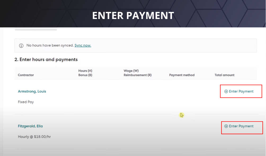Click Enter Payment for Fitzgerald, Ella
This screenshot has height=156, width=266.
tap(239, 126)
